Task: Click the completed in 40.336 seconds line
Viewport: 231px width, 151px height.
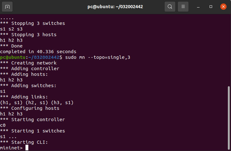Action: tap(38, 52)
